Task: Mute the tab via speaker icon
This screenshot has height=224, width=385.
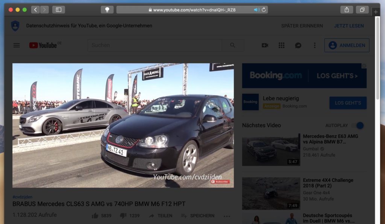Action: 256,10
